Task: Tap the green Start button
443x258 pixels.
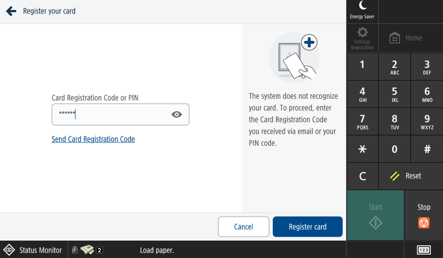Action: pyautogui.click(x=376, y=215)
